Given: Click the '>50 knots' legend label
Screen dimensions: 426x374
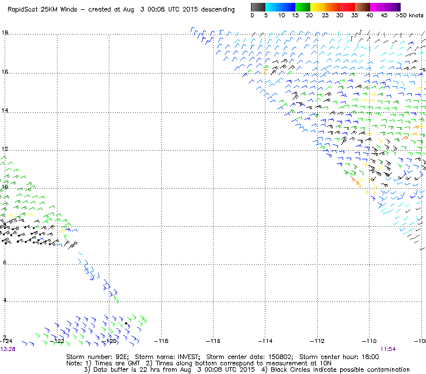Looking at the screenshot, I should click(409, 16).
